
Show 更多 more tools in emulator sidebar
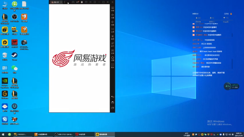click(113, 65)
